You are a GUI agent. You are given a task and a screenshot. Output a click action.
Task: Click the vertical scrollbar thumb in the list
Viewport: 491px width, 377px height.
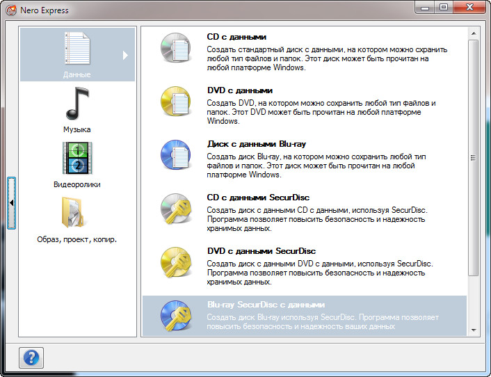click(474, 157)
